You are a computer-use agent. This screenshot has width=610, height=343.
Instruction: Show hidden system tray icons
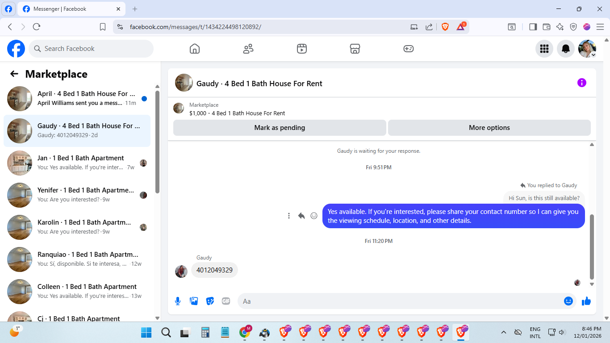click(504, 332)
